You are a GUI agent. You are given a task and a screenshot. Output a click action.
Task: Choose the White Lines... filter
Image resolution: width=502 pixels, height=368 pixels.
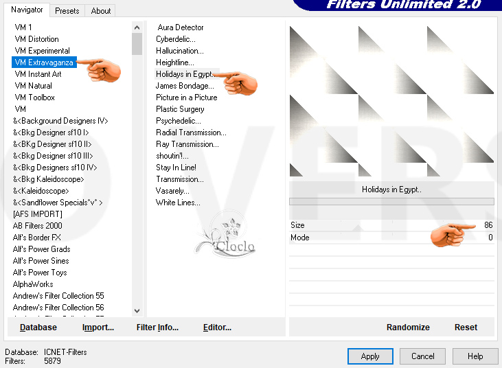pos(178,203)
